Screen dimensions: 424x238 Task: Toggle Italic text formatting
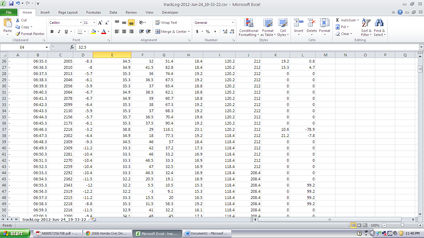click(x=59, y=32)
